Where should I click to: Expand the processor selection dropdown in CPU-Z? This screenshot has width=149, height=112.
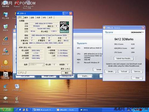click(x=43, y=65)
